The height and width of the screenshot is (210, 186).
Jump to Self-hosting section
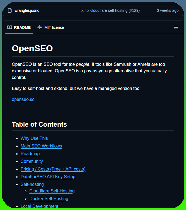pyautogui.click(x=32, y=185)
